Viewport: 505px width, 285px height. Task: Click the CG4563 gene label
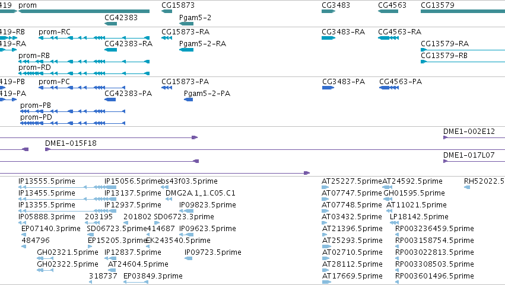[392, 5]
